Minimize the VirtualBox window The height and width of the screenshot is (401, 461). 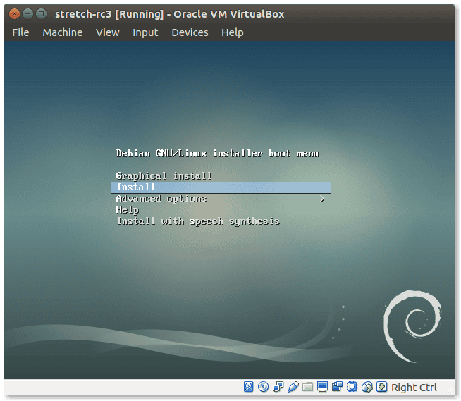point(28,14)
